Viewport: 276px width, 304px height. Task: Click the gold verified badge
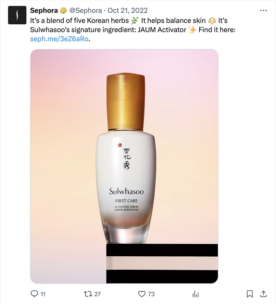pos(63,10)
